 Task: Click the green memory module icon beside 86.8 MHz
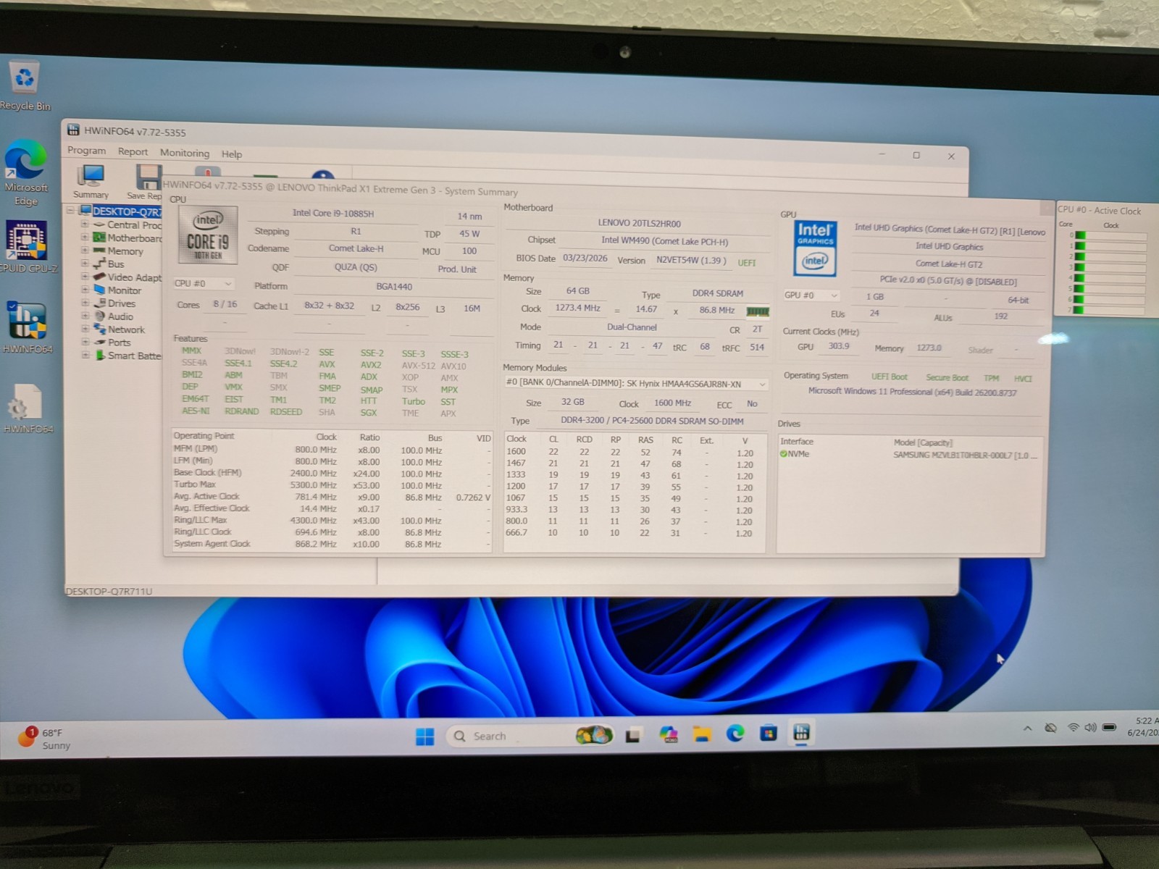point(757,311)
